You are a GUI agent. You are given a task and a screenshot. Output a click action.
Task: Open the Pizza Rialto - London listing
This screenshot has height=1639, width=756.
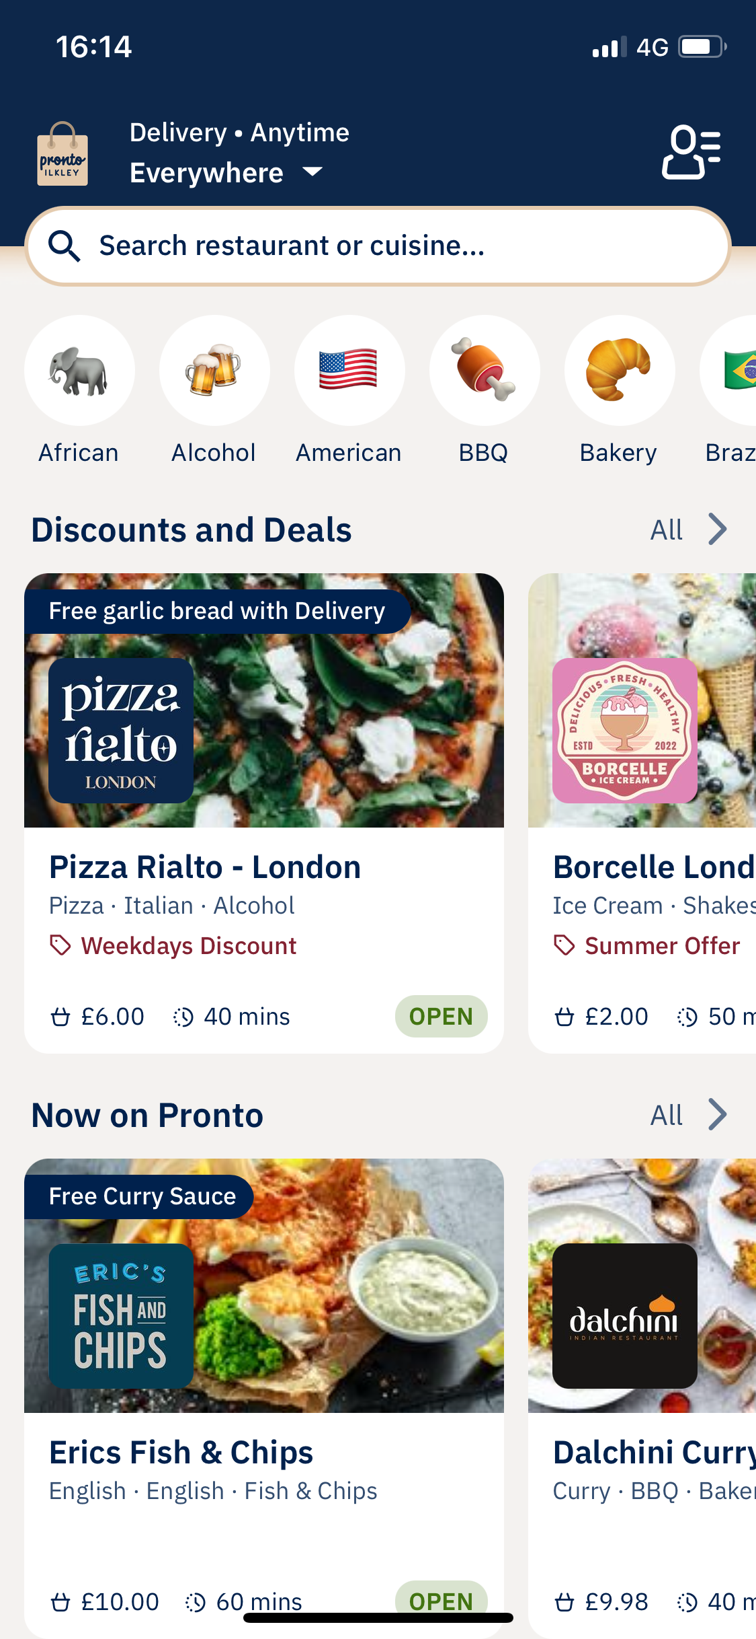point(204,867)
